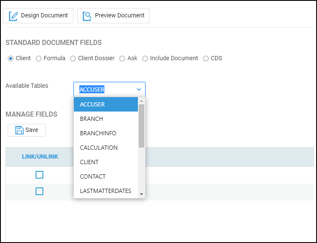Screen dimensions: 317x243
Task: Choose the Client Dossier radio option
Action: pyautogui.click(x=73, y=59)
